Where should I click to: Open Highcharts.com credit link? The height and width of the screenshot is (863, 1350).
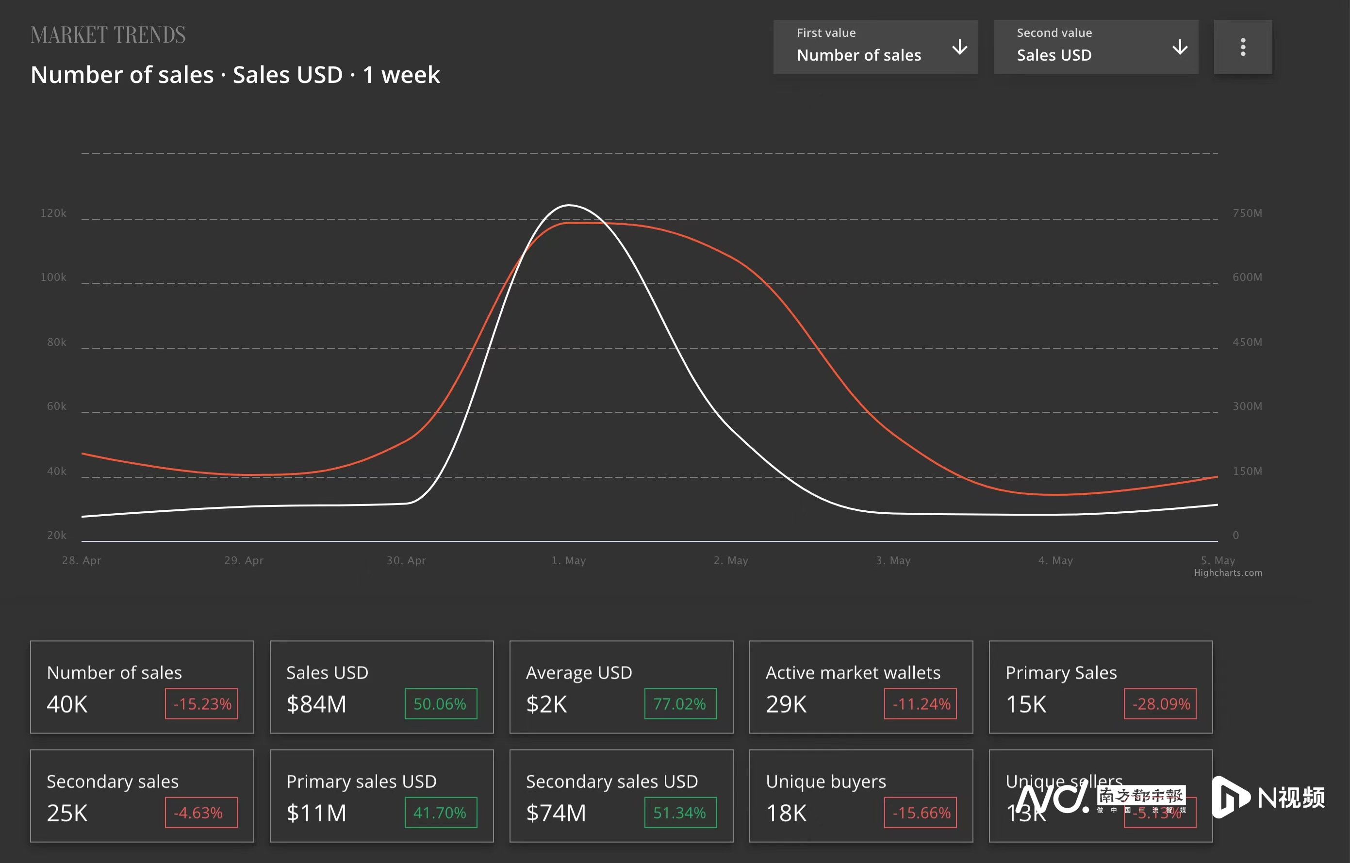click(x=1227, y=573)
